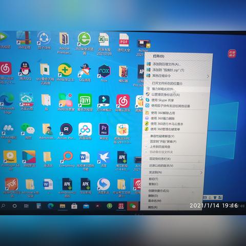Select 使用 360管理右键菜单 entry
Screen dimensions: 246x246
click(x=165, y=129)
